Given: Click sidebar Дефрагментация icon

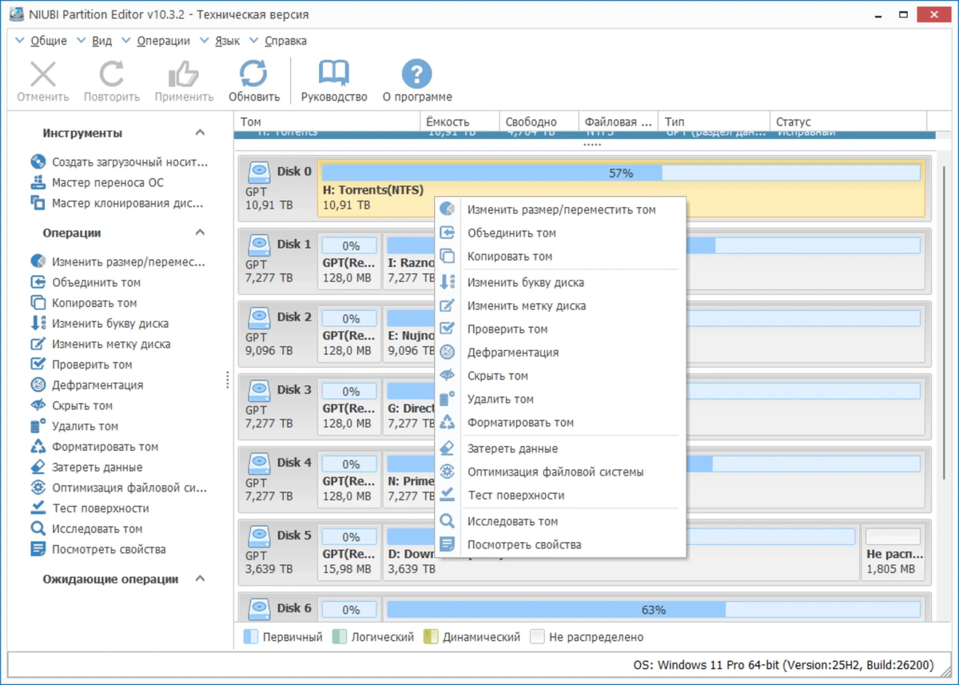Looking at the screenshot, I should (x=38, y=385).
